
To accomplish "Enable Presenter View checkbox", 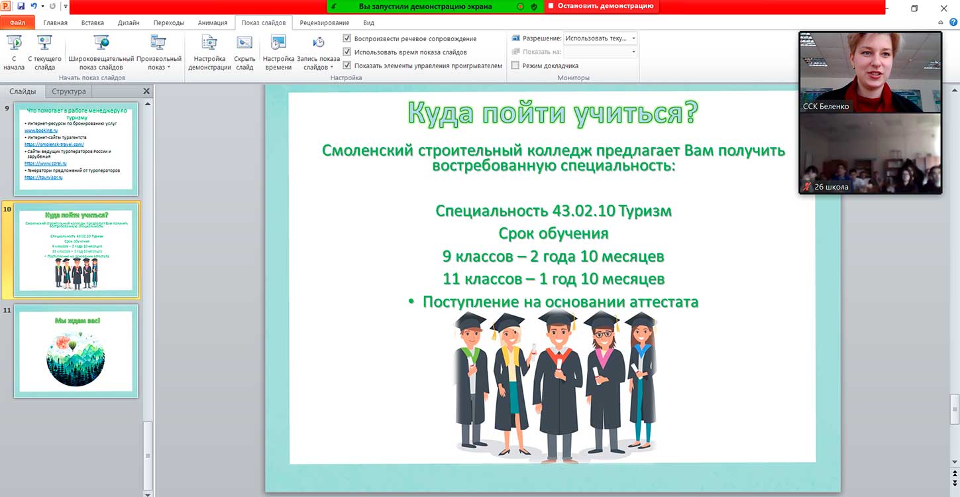I will (x=515, y=66).
